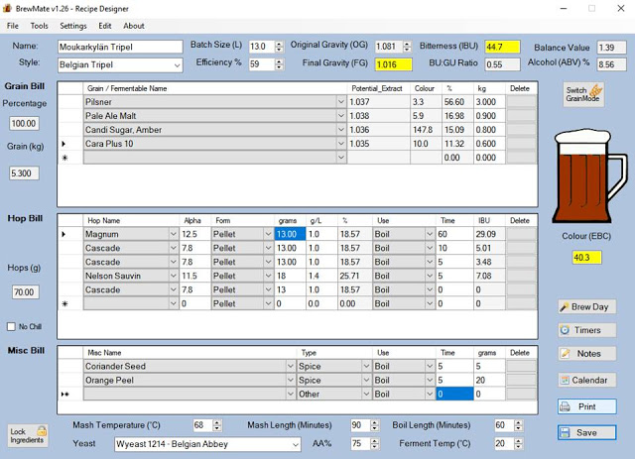Open the Notes panel button
This screenshot has width=635, height=459.
(586, 353)
